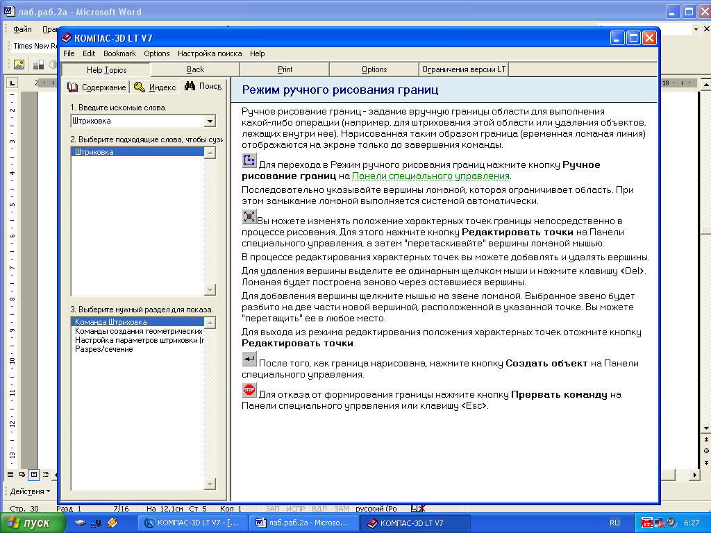Click the help window book icon in title bar

(x=67, y=37)
